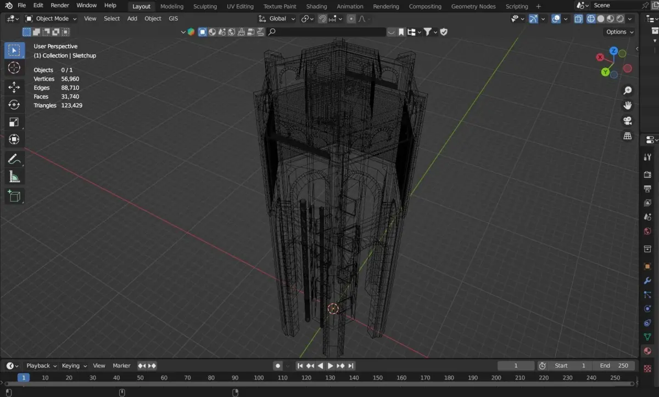Toggle auto keying record button
659x397 pixels.
click(x=278, y=366)
